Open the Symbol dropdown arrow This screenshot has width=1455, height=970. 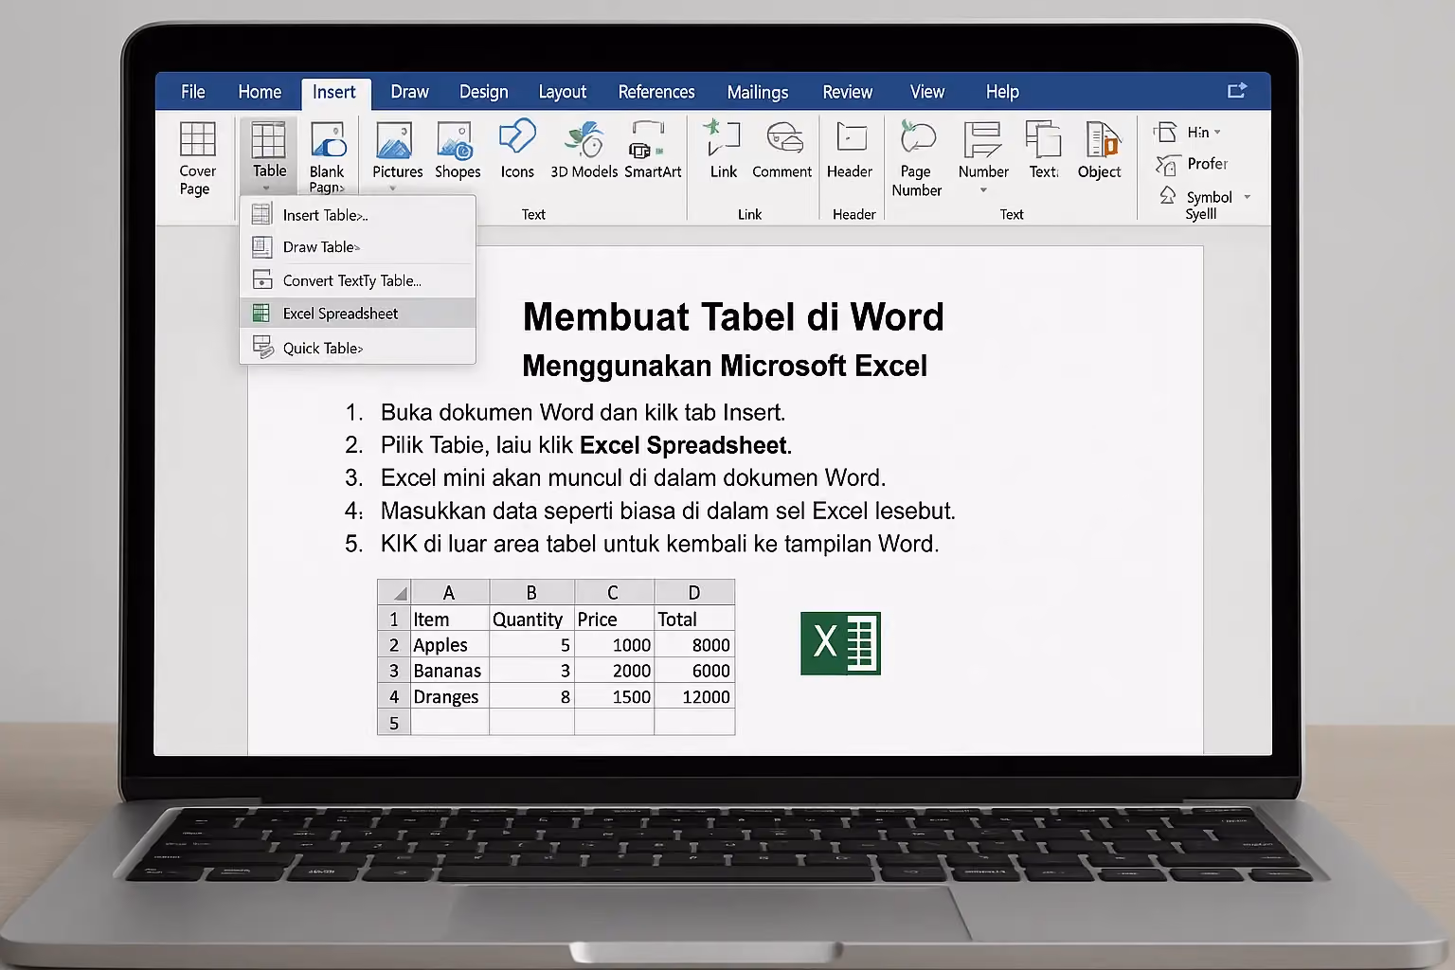(x=1247, y=197)
